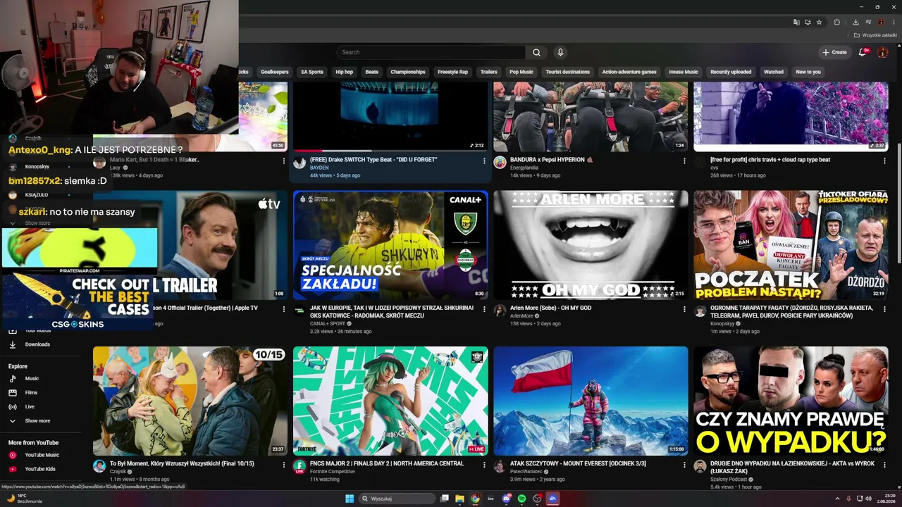Select the Tourist destinations filter chip

567,72
